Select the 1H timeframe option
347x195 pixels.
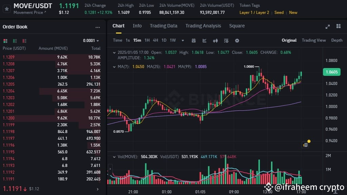tap(147, 40)
